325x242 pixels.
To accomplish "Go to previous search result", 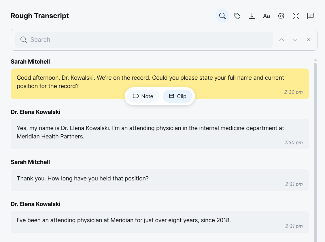I will point(282,40).
